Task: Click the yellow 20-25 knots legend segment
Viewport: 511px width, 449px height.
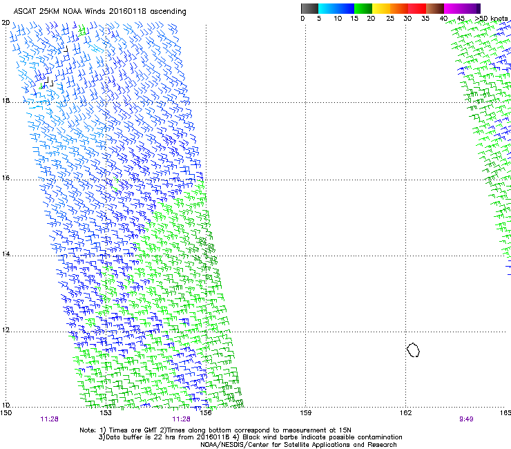Action: (x=381, y=8)
